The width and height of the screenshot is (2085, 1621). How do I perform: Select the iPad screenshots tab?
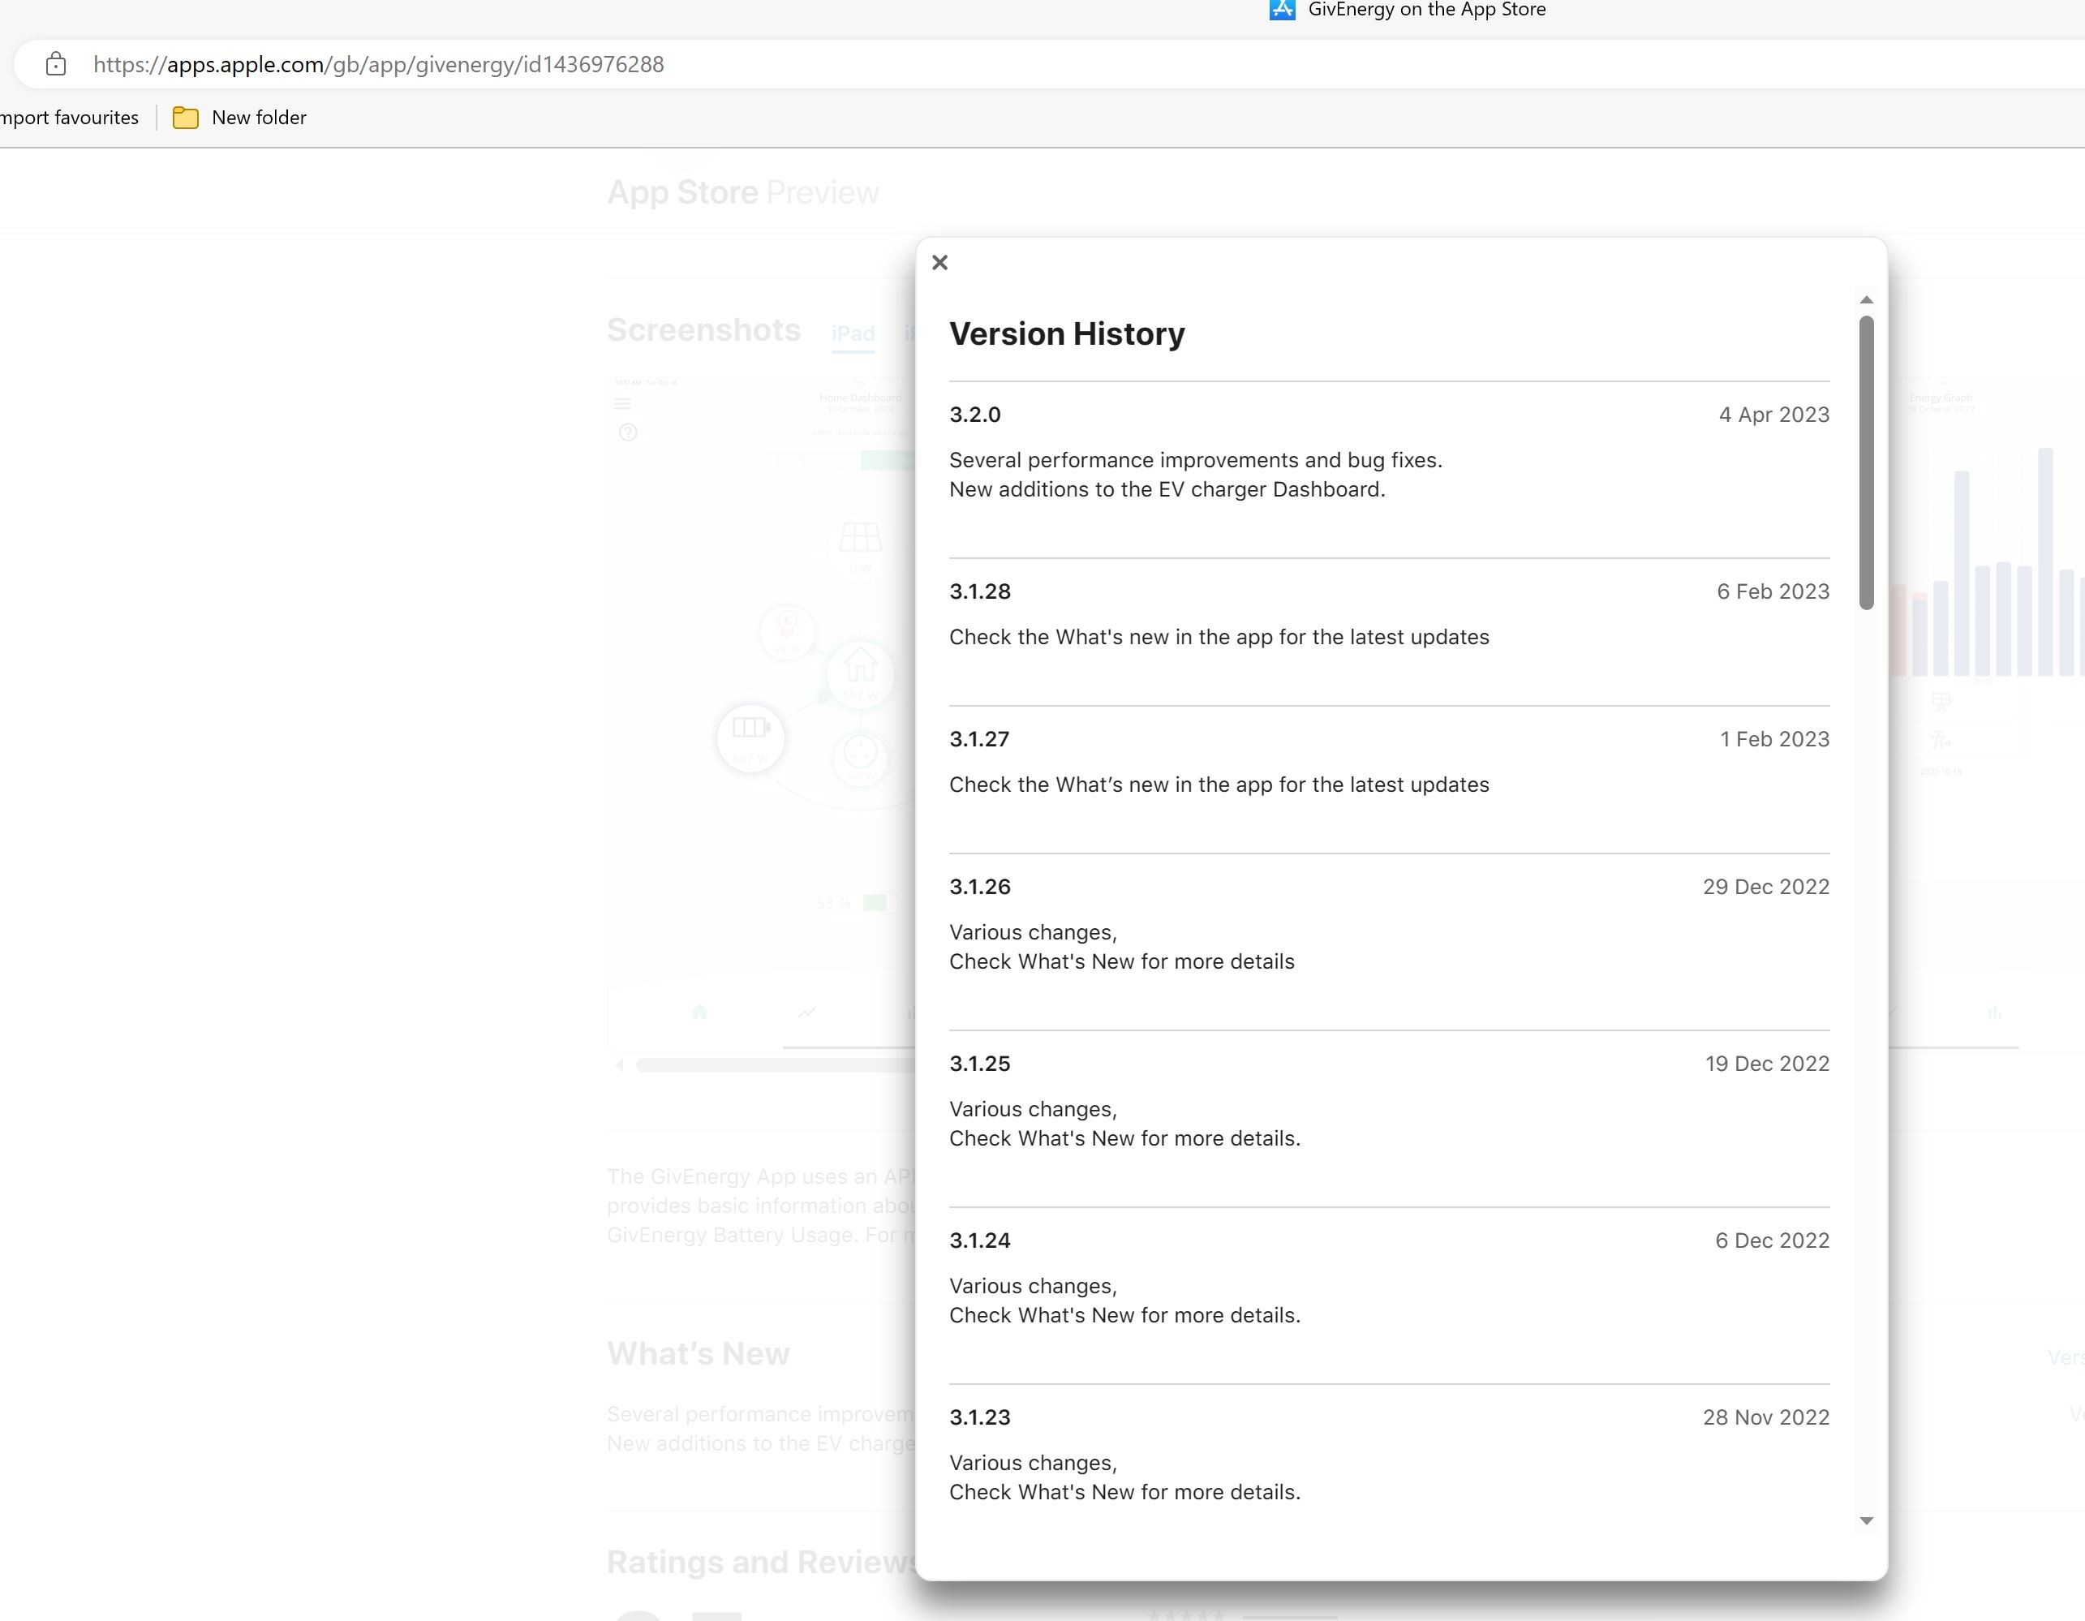tap(853, 333)
